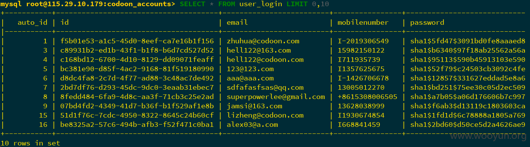Select the superpowerlee@gmail.com email cell
This screenshot has width=530, height=147.
276,97
